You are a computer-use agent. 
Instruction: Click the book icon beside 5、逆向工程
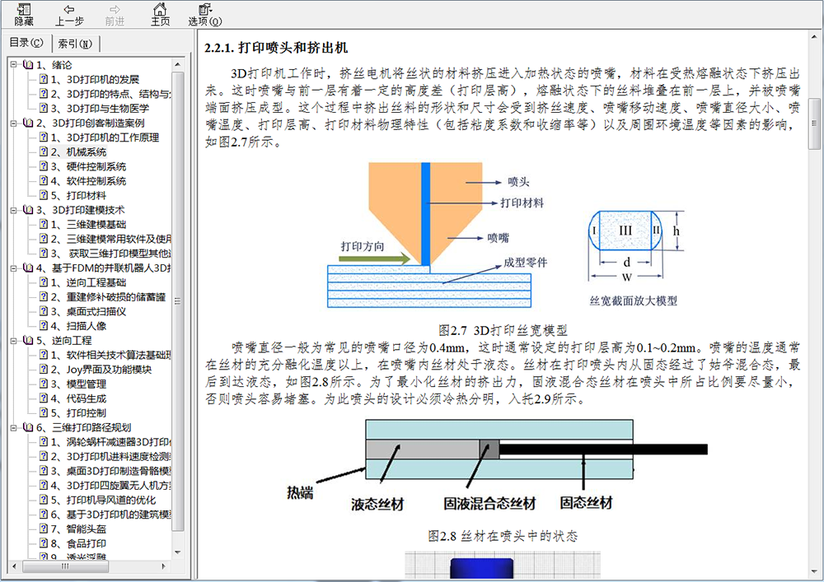pos(28,341)
